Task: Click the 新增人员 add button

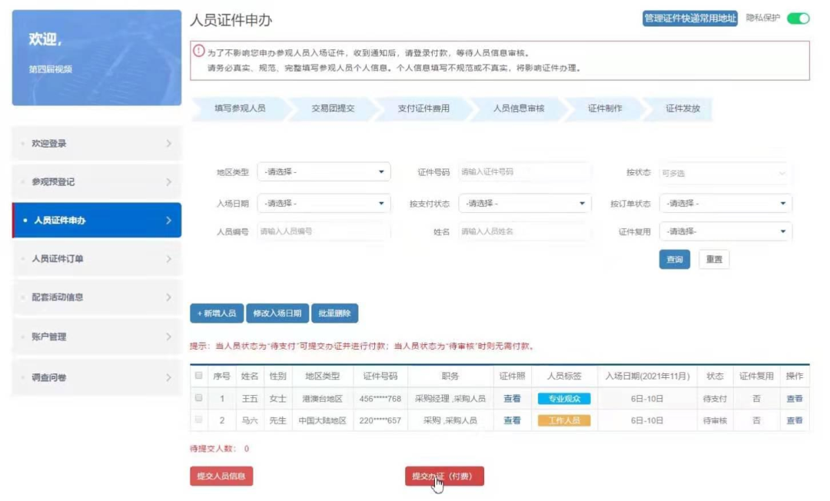Action: coord(216,314)
